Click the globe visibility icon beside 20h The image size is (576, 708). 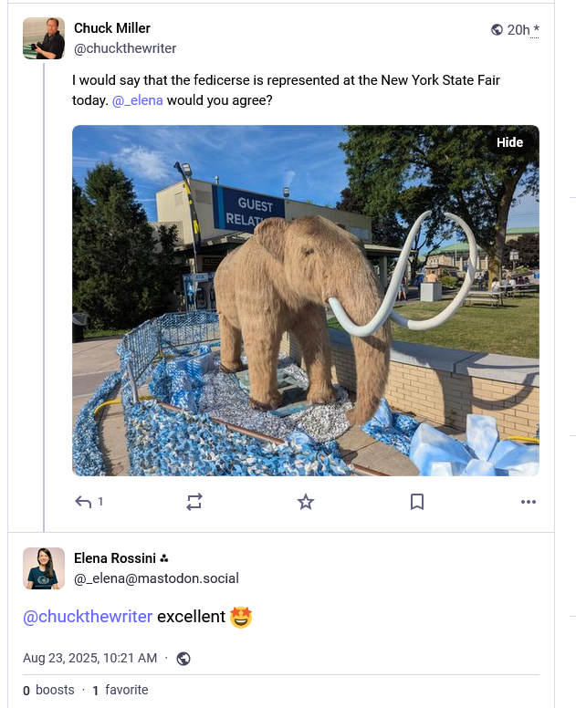[x=497, y=30]
